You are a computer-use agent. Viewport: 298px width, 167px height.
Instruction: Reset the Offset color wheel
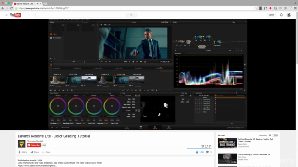tap(120, 96)
